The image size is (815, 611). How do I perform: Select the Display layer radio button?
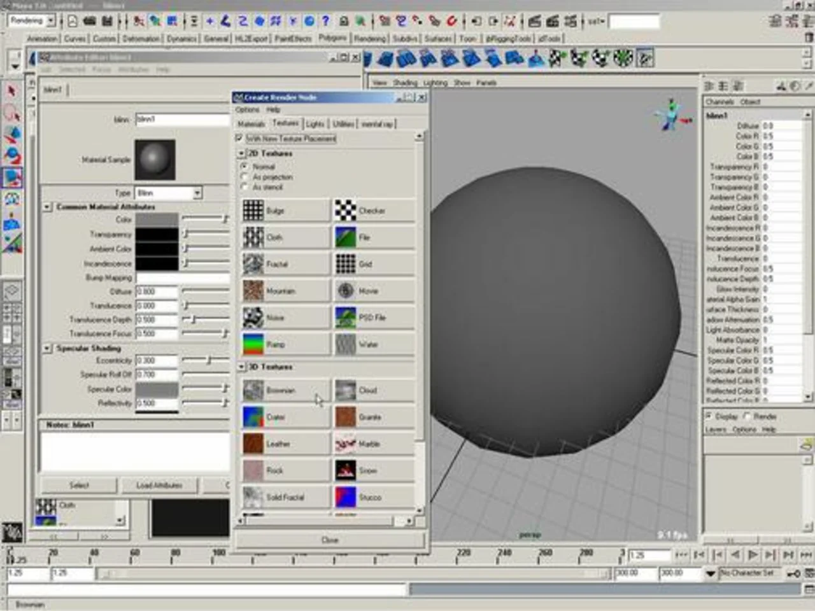708,416
